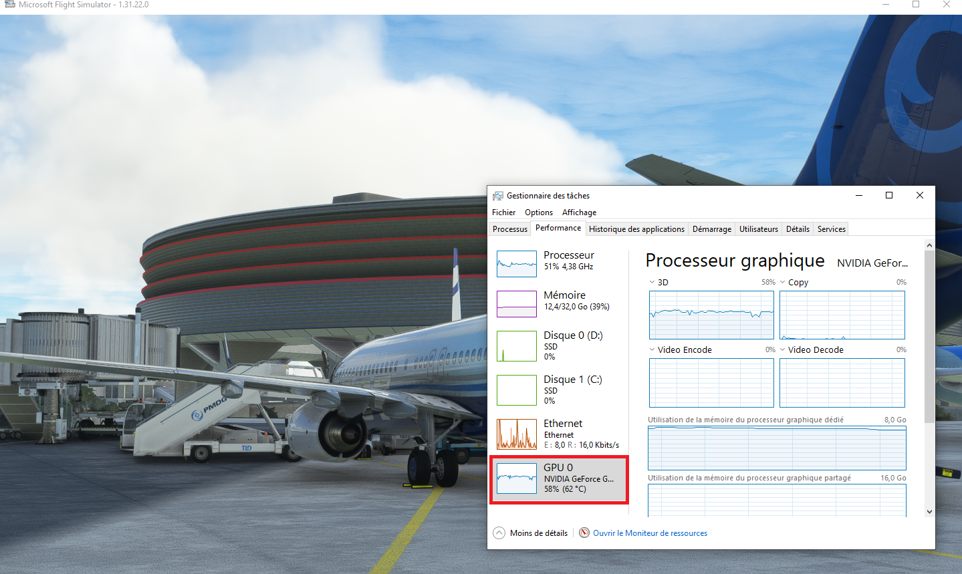Collapse view with Moins de détails
Viewport: 962px width, 574px height.
tap(530, 533)
